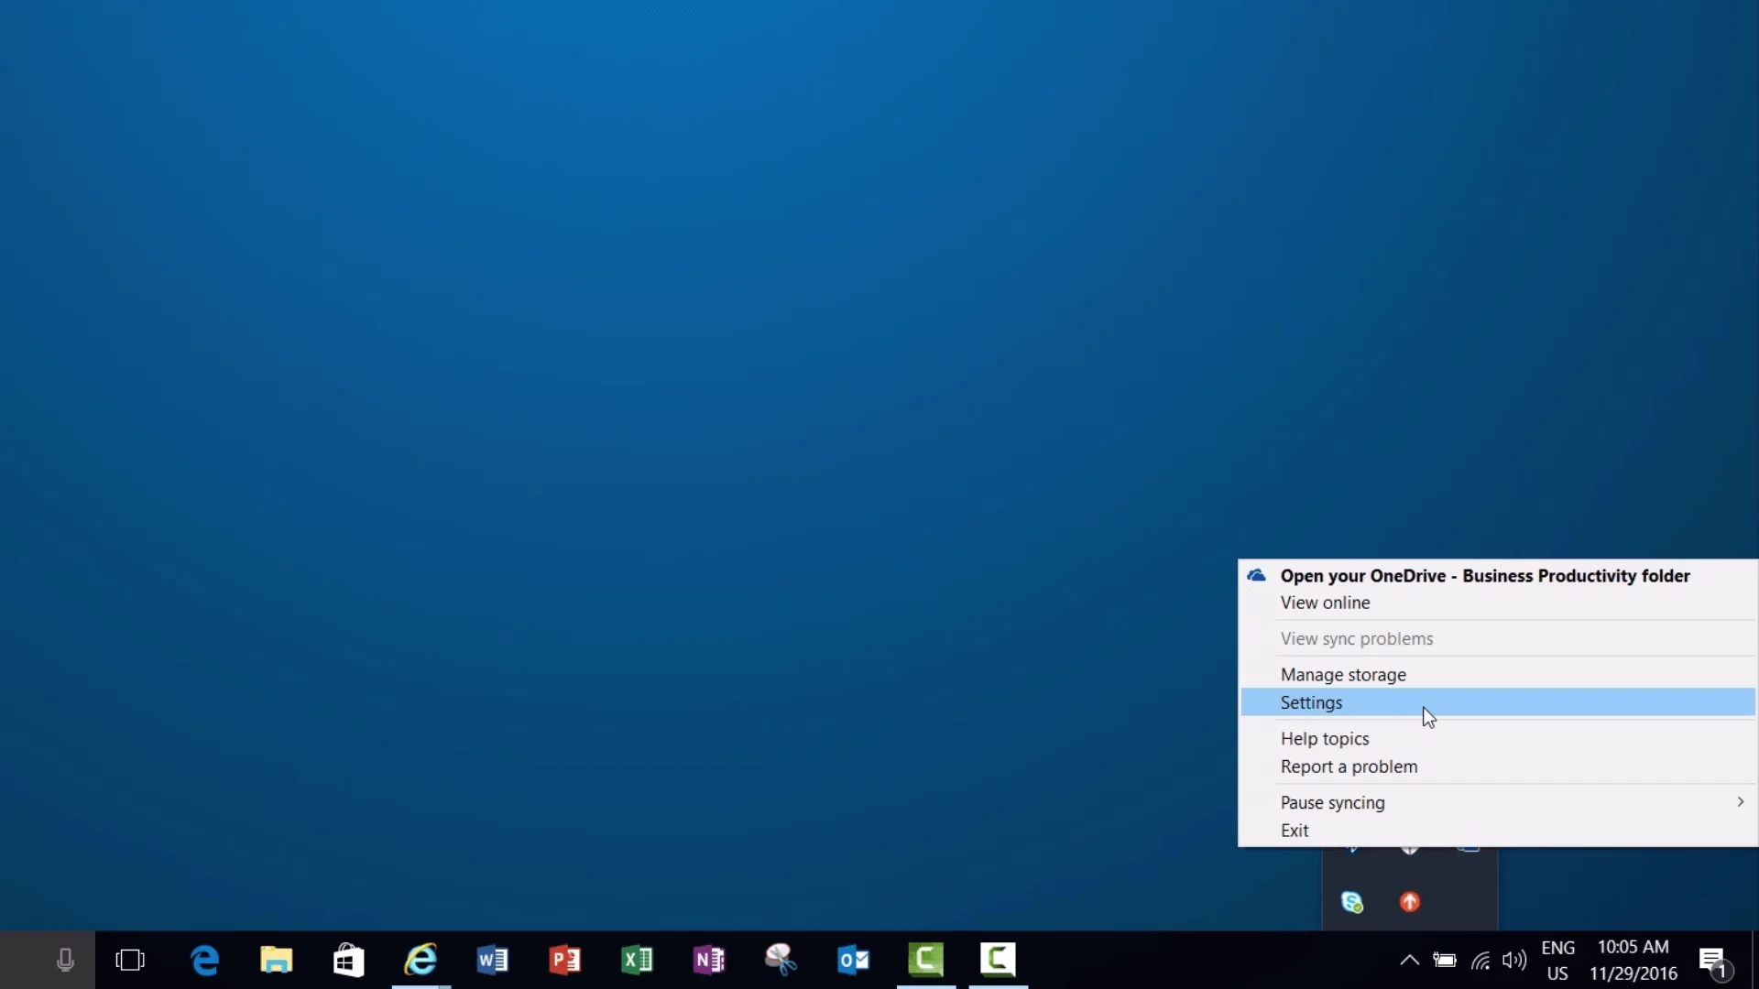Open your OneDrive Business Productivity folder
Screen dimensions: 1759x989
click(x=1498, y=576)
